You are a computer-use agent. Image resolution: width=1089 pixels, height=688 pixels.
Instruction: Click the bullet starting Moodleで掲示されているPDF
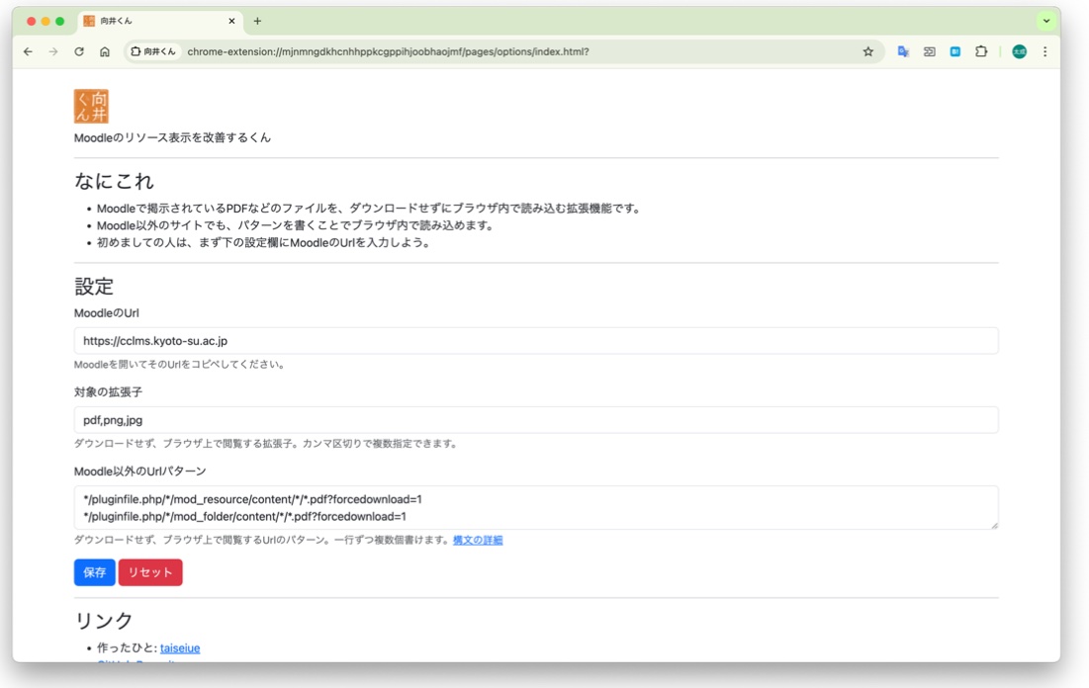(x=369, y=209)
